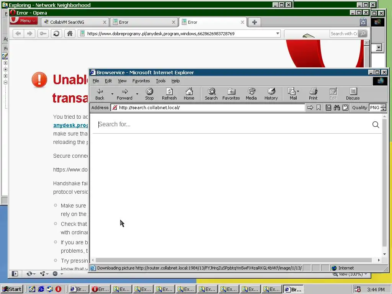
Task: Toggle Opera's panel button in the status bar
Action: coord(15,274)
